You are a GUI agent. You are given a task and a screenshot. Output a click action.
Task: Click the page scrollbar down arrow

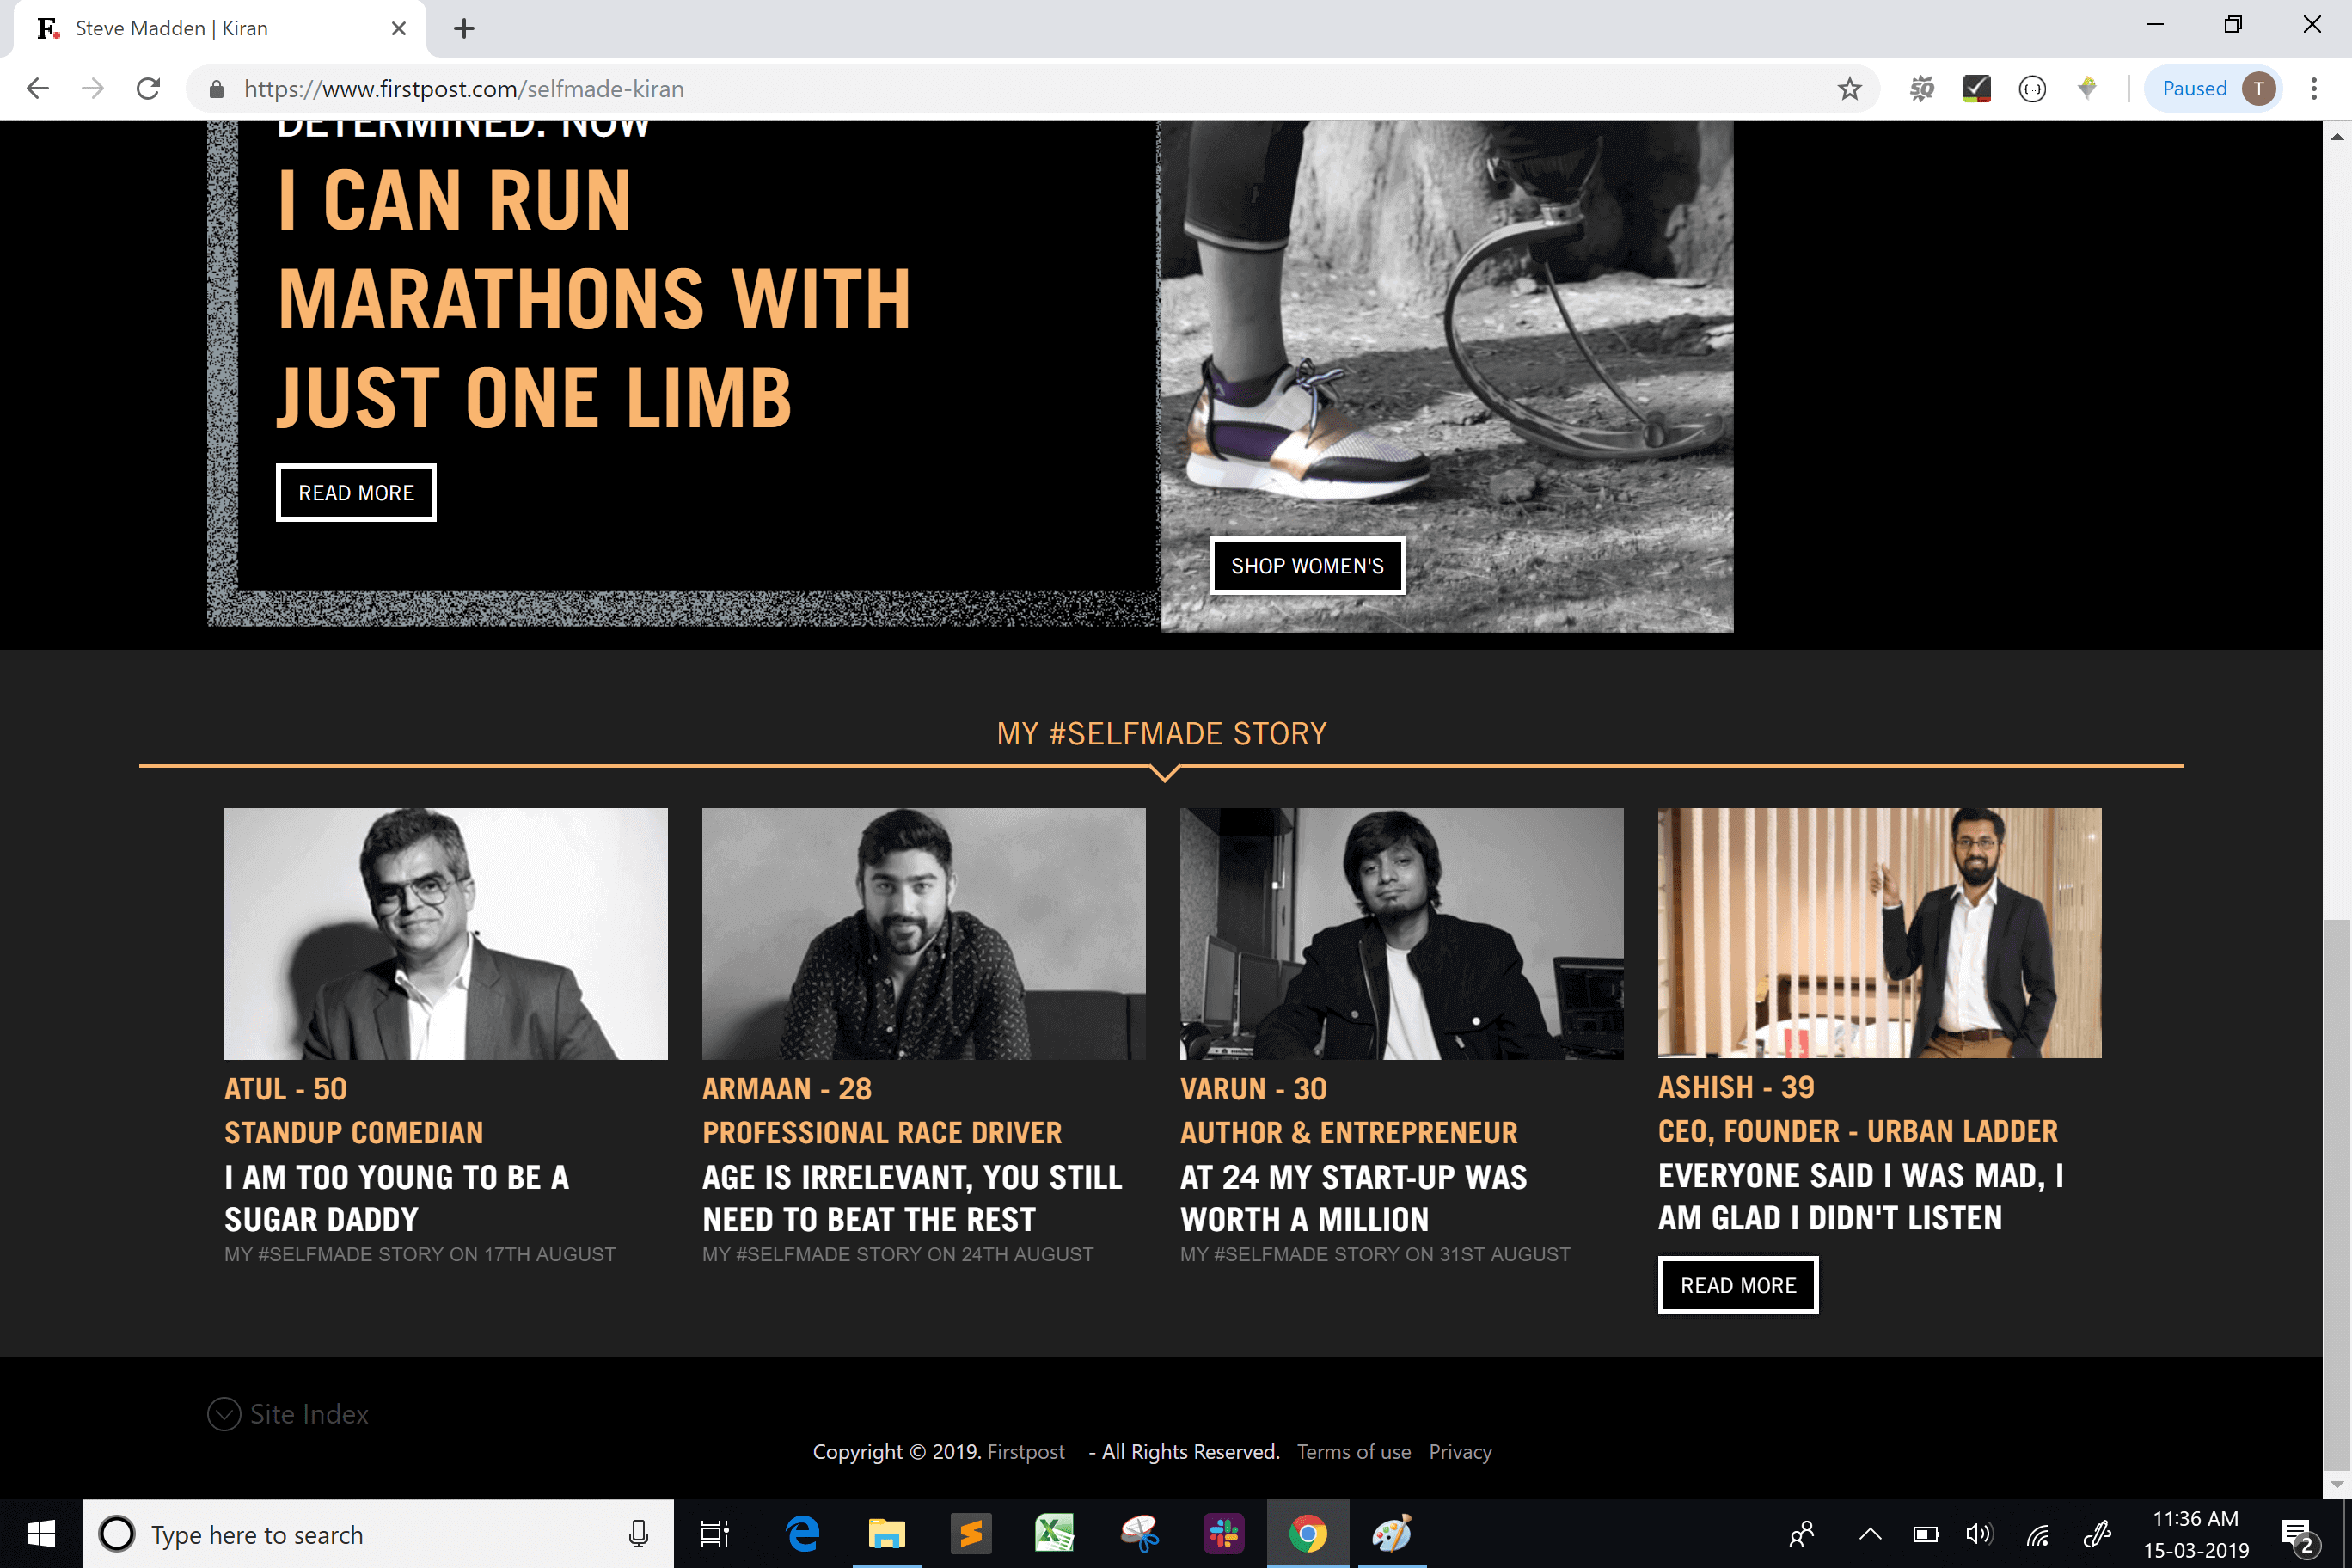click(x=2337, y=1484)
